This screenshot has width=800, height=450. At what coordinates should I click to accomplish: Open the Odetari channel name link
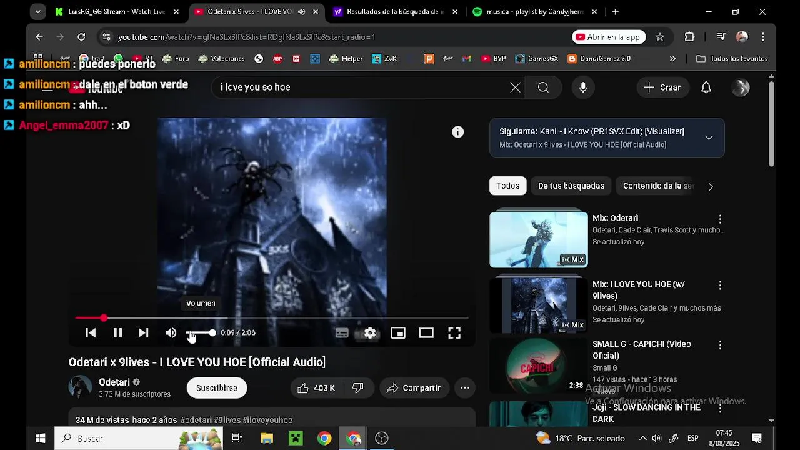[114, 382]
